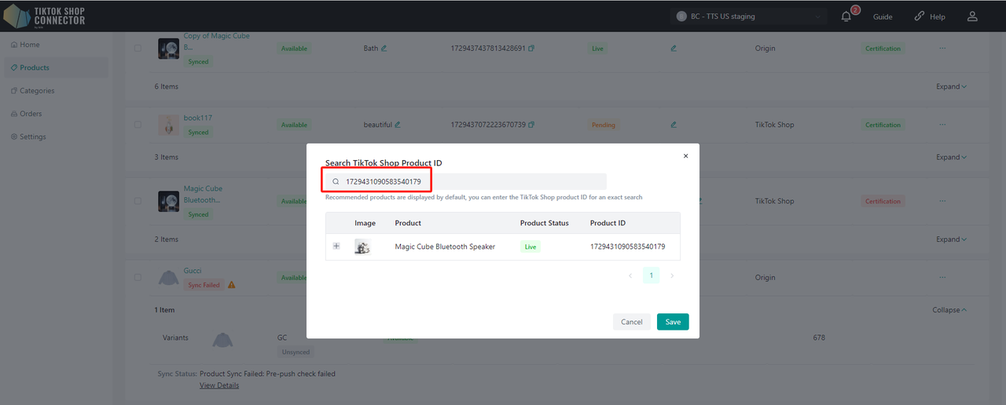Open the user account icon
This screenshot has height=405, width=1006.
972,16
